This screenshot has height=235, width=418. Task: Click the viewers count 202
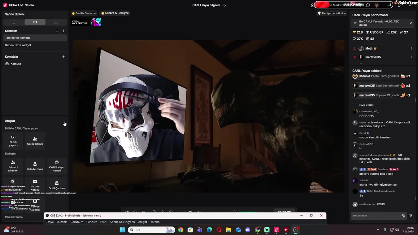(391, 32)
